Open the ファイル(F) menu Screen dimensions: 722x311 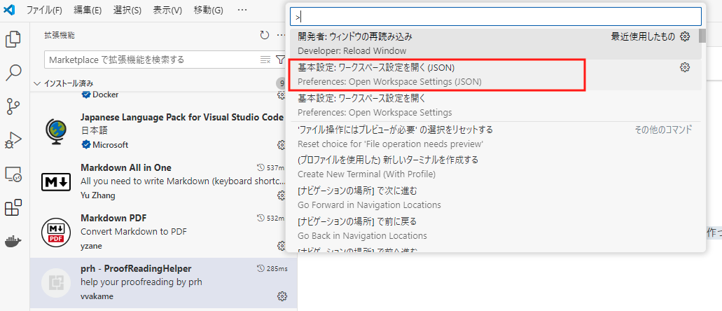click(44, 10)
